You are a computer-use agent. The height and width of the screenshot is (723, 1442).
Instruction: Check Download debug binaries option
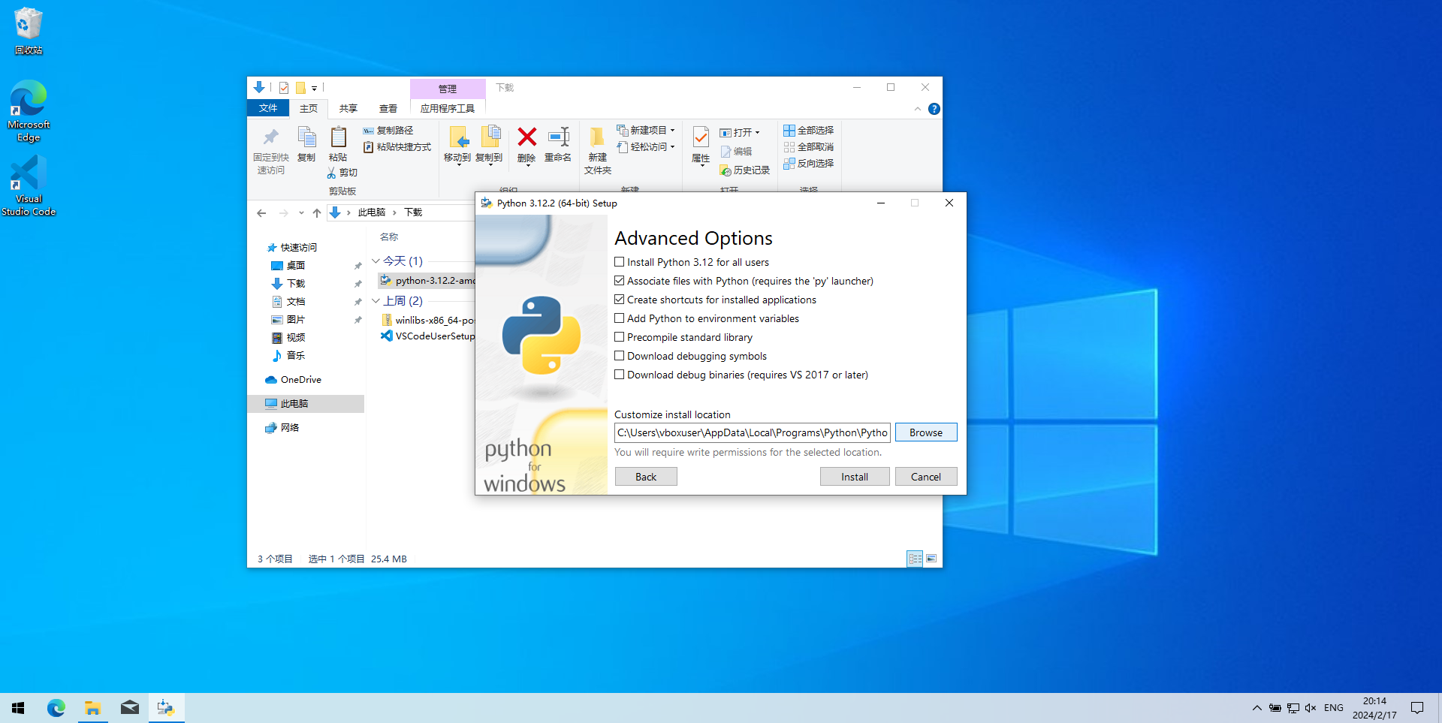620,375
